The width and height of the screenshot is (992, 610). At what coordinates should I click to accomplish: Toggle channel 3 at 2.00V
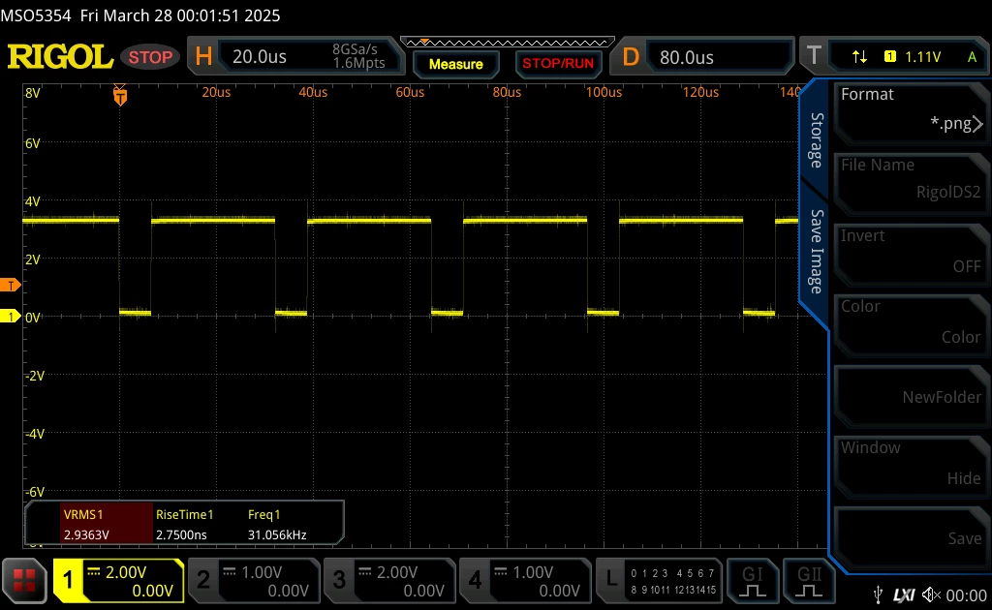(x=389, y=580)
